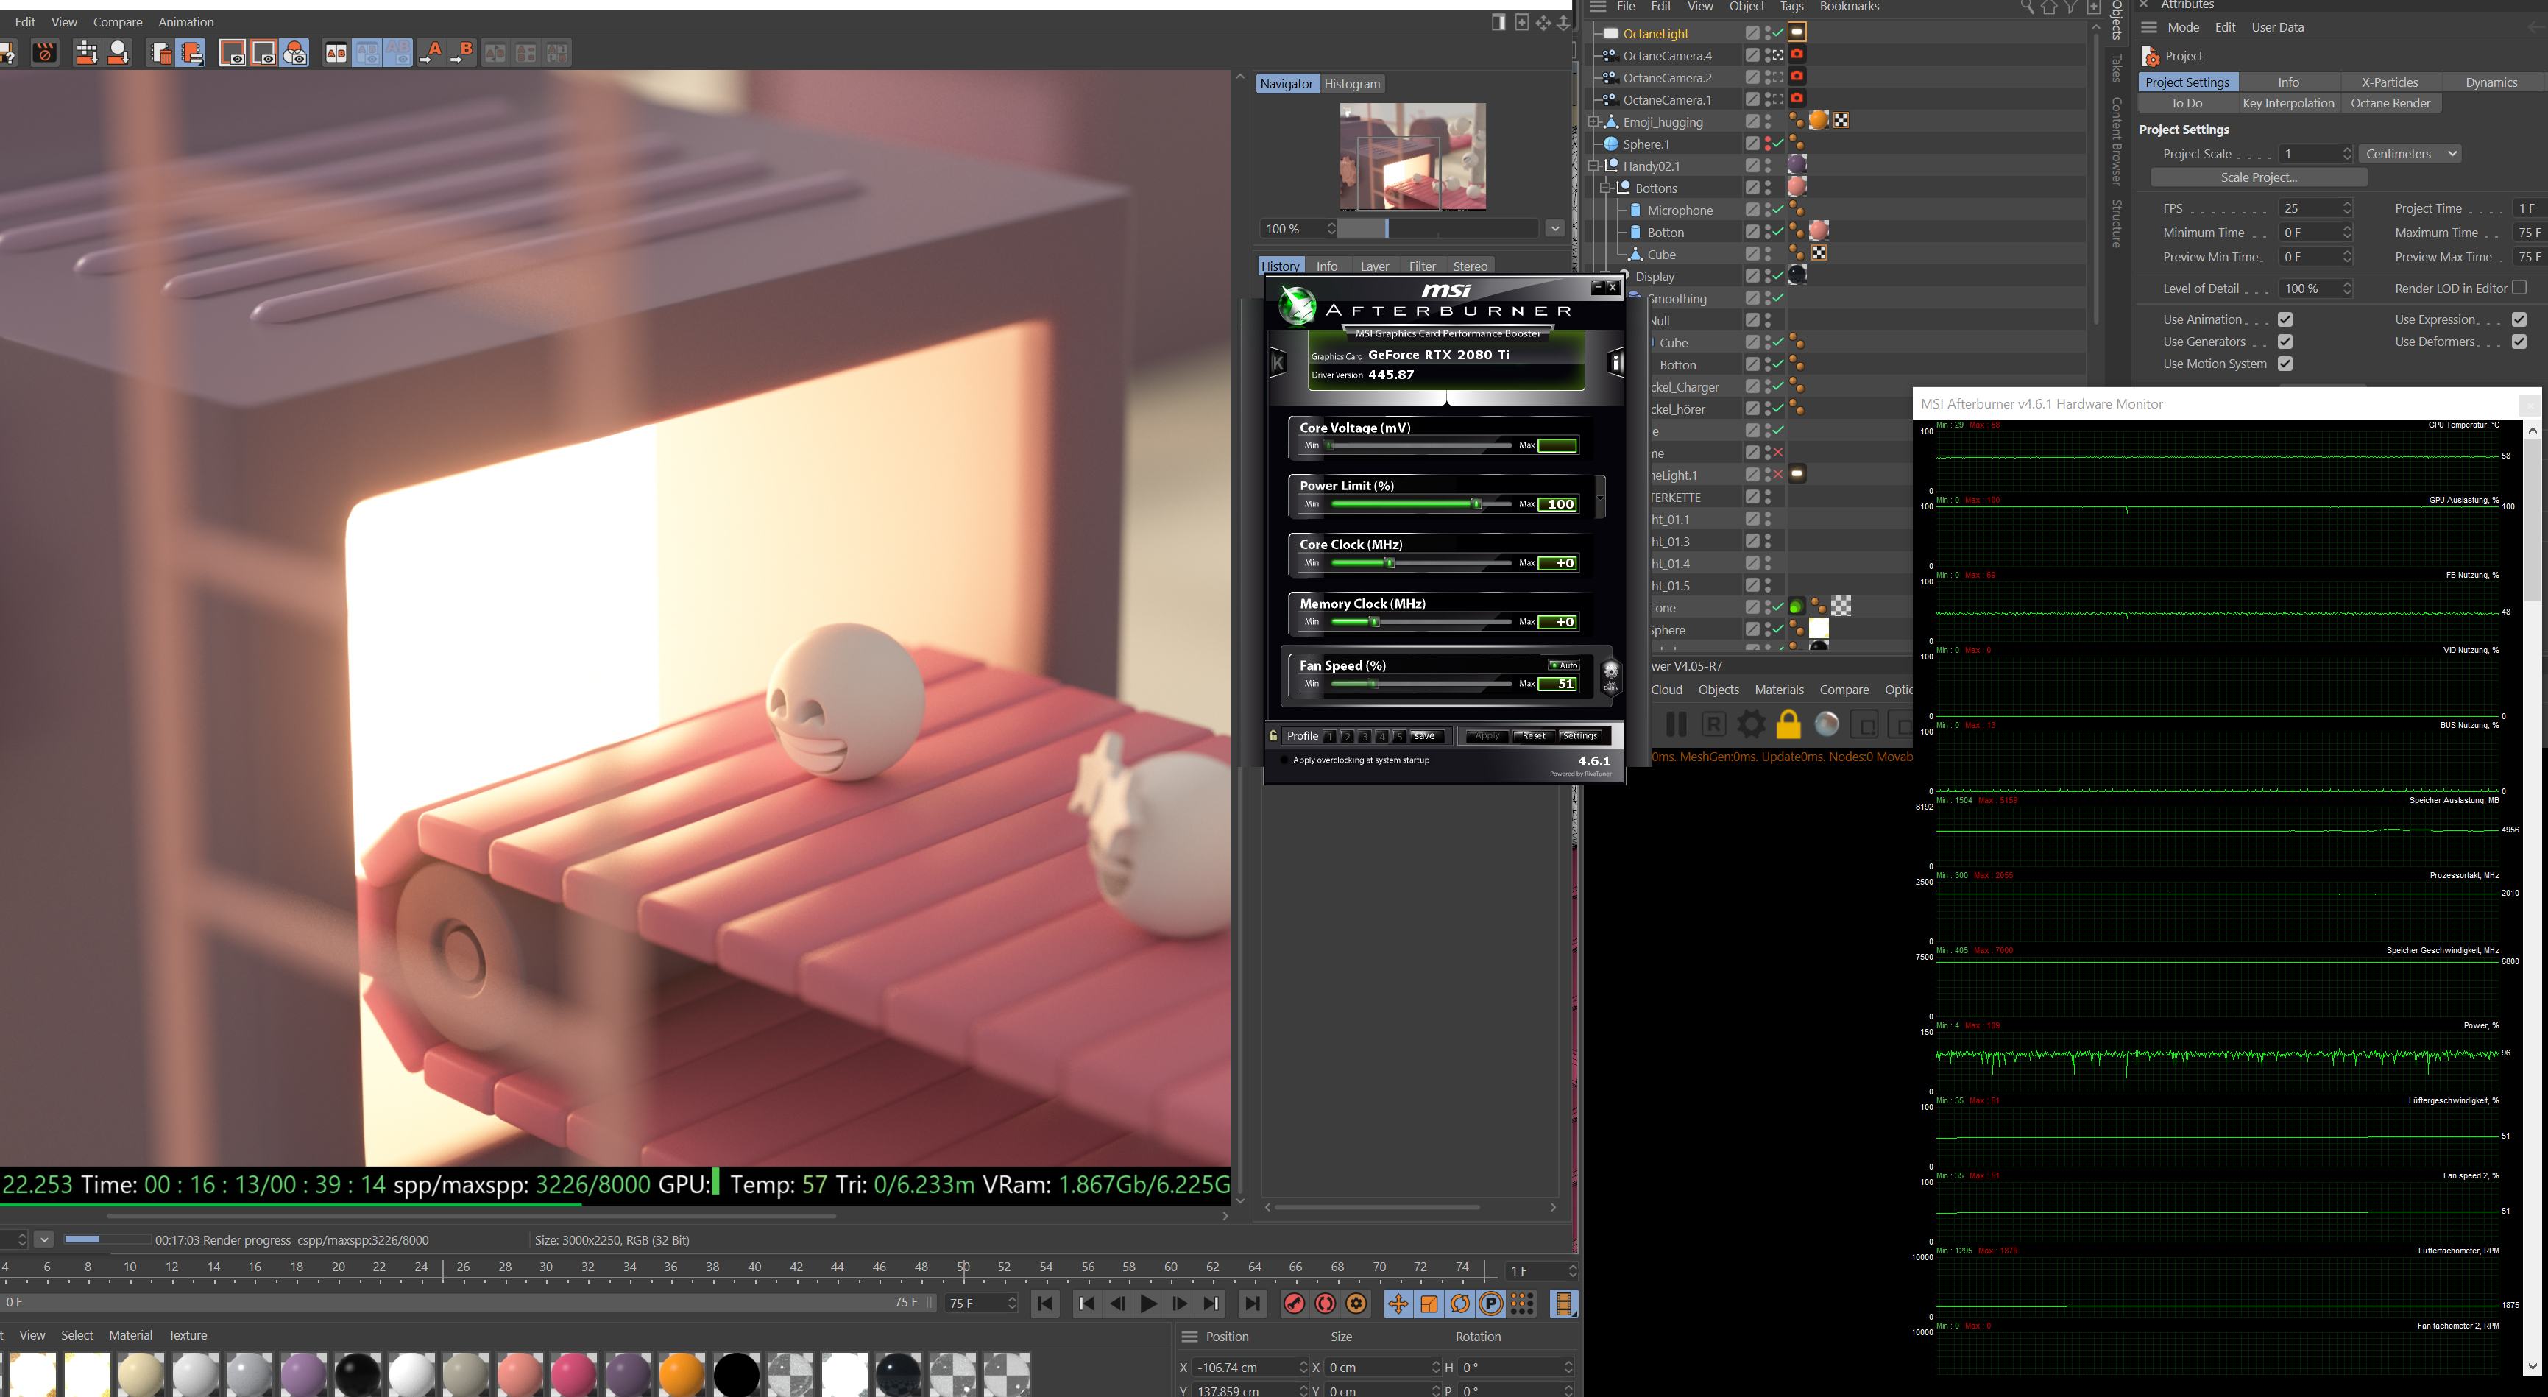Click the Afterburner info i side button

pos(1616,363)
